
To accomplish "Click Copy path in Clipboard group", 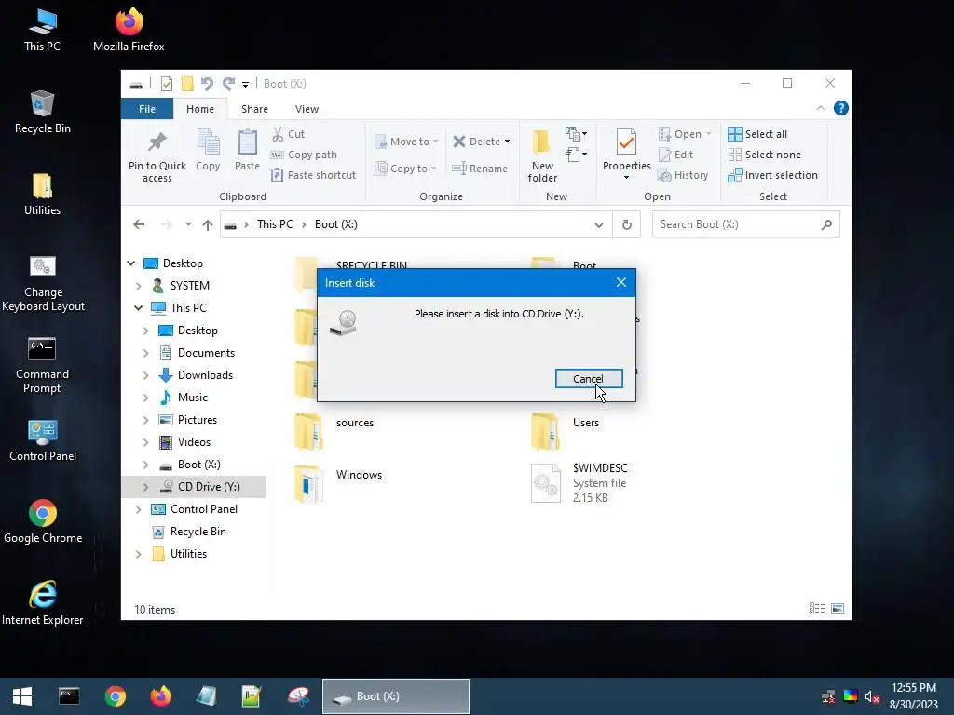I will [304, 155].
